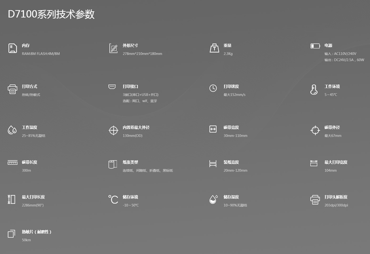
Task: Click the 203dpi/300dpi value
Action: click(x=336, y=205)
